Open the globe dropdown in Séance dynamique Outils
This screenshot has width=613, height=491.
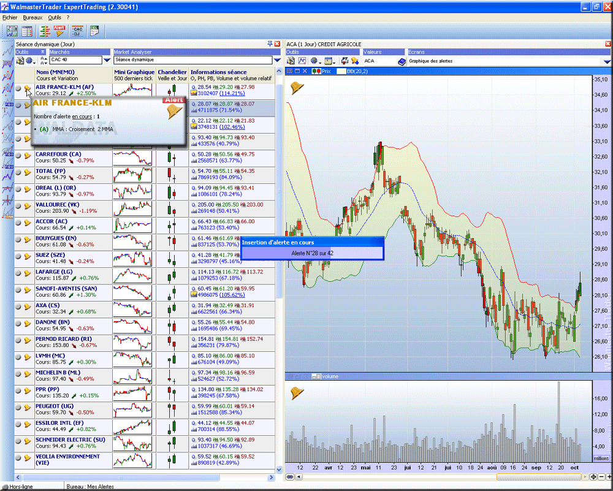[x=31, y=61]
